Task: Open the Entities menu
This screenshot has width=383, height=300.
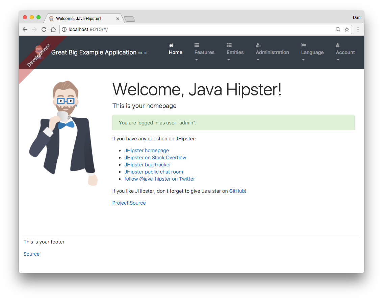Action: [235, 52]
